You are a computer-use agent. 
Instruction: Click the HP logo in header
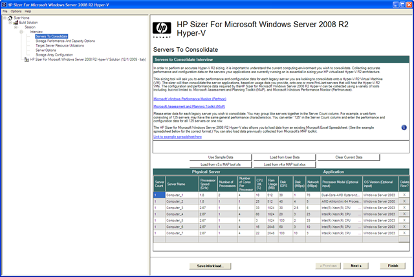pos(162,29)
